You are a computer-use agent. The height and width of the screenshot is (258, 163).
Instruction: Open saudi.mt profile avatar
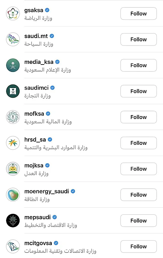13,39
